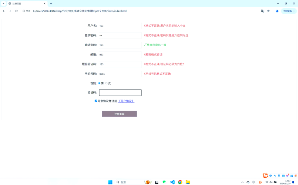Click the 确认密码 input field
Image resolution: width=298 pixels, height=185 pixels.
coord(120,45)
